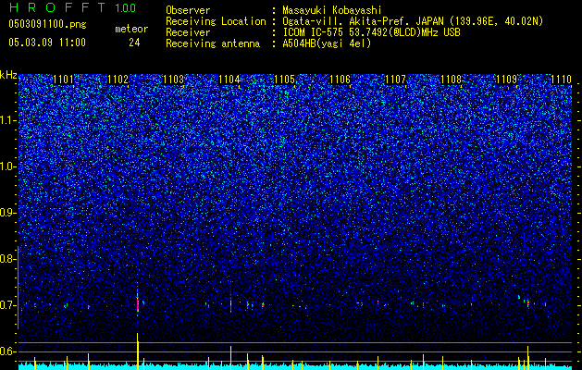
Task: Click the ICOM IC-575 receiver text
Action: click(x=371, y=32)
